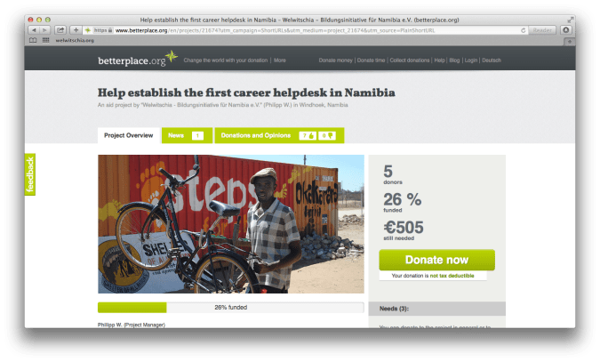The width and height of the screenshot is (600, 362).
Task: Click the browser forward arrow button
Action: 45,29
